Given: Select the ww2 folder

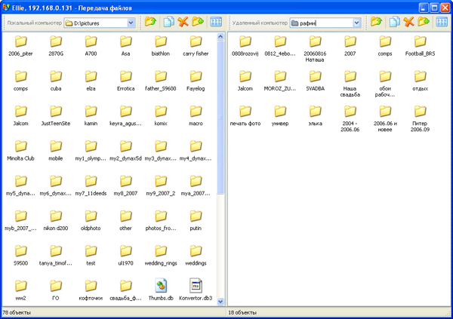Looking at the screenshot, I should pos(20,290).
